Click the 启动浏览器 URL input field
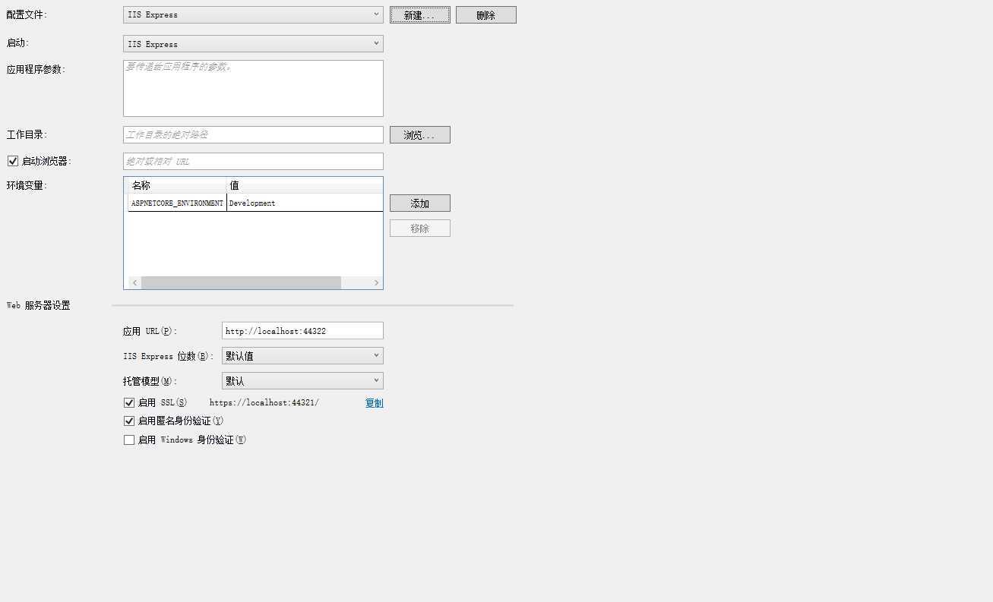Viewport: 993px width, 602px height. point(253,161)
